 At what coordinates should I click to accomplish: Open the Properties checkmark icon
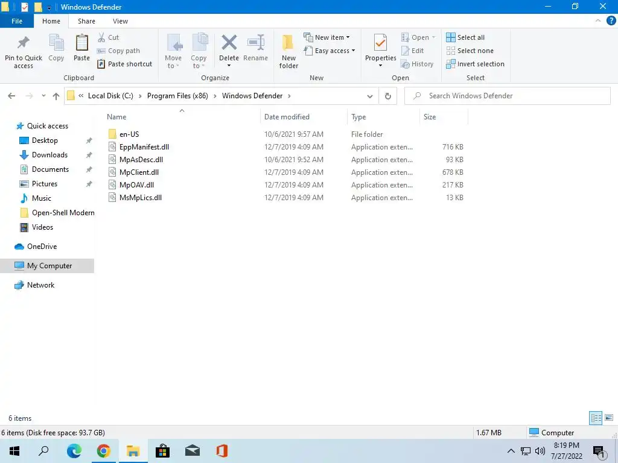pyautogui.click(x=380, y=43)
